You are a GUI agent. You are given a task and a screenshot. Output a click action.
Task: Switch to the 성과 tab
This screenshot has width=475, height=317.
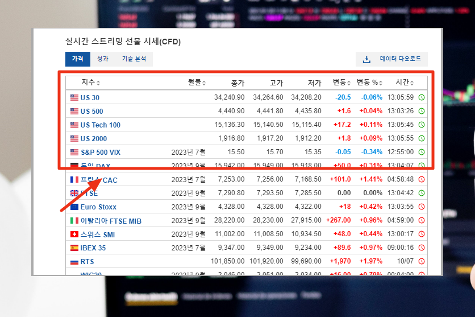[102, 59]
